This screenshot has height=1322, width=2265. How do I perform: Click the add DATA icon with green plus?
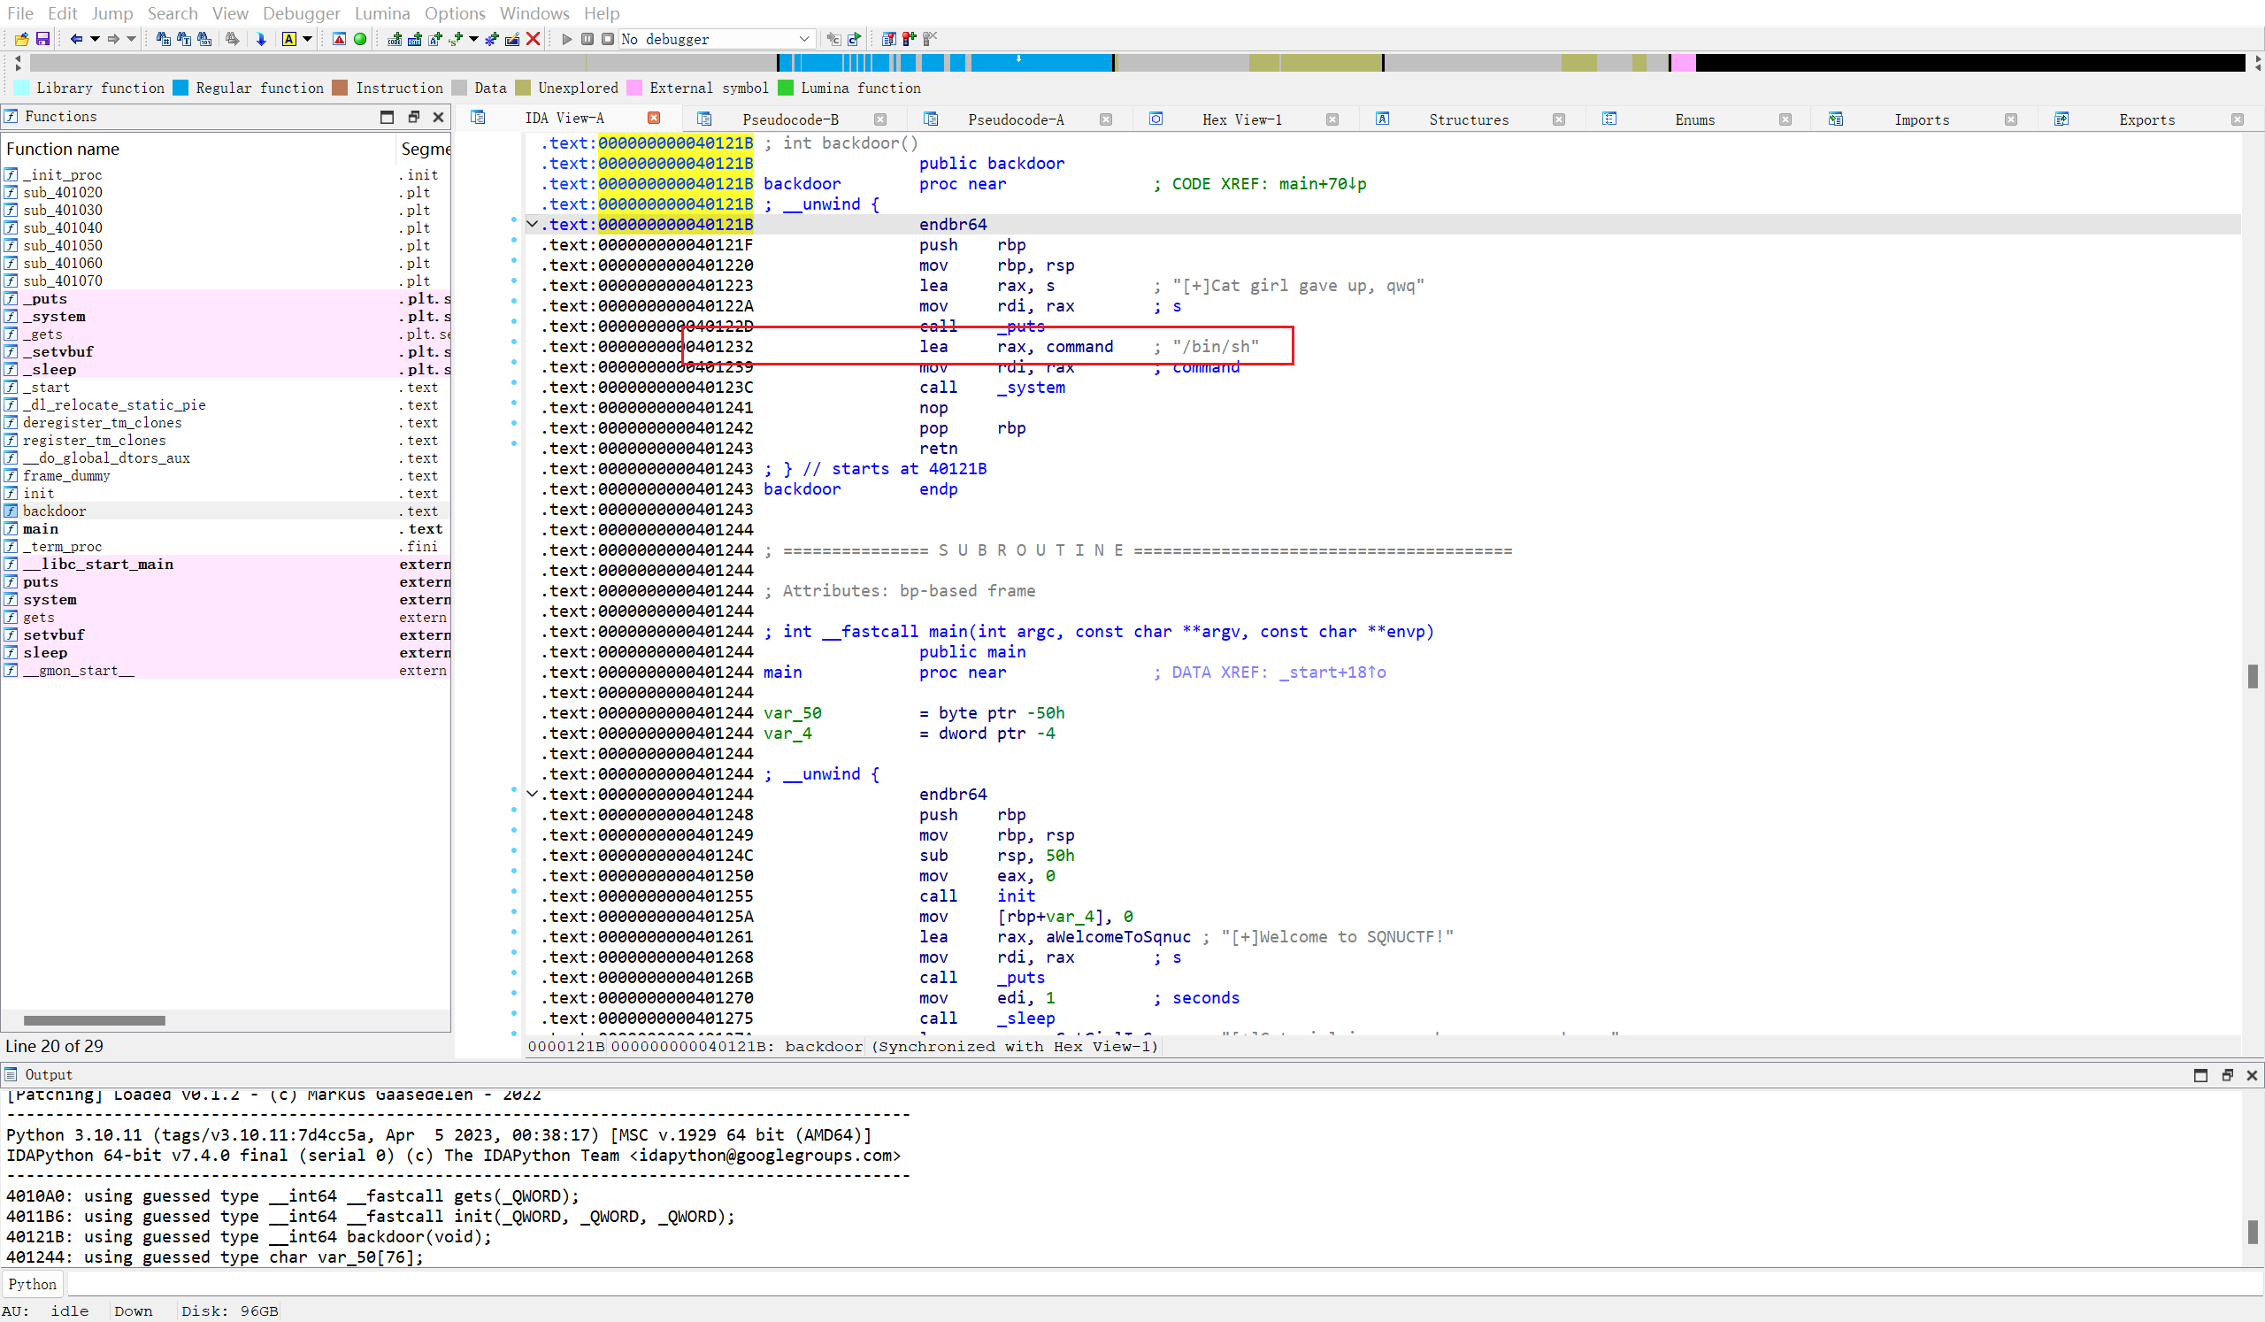(x=414, y=39)
